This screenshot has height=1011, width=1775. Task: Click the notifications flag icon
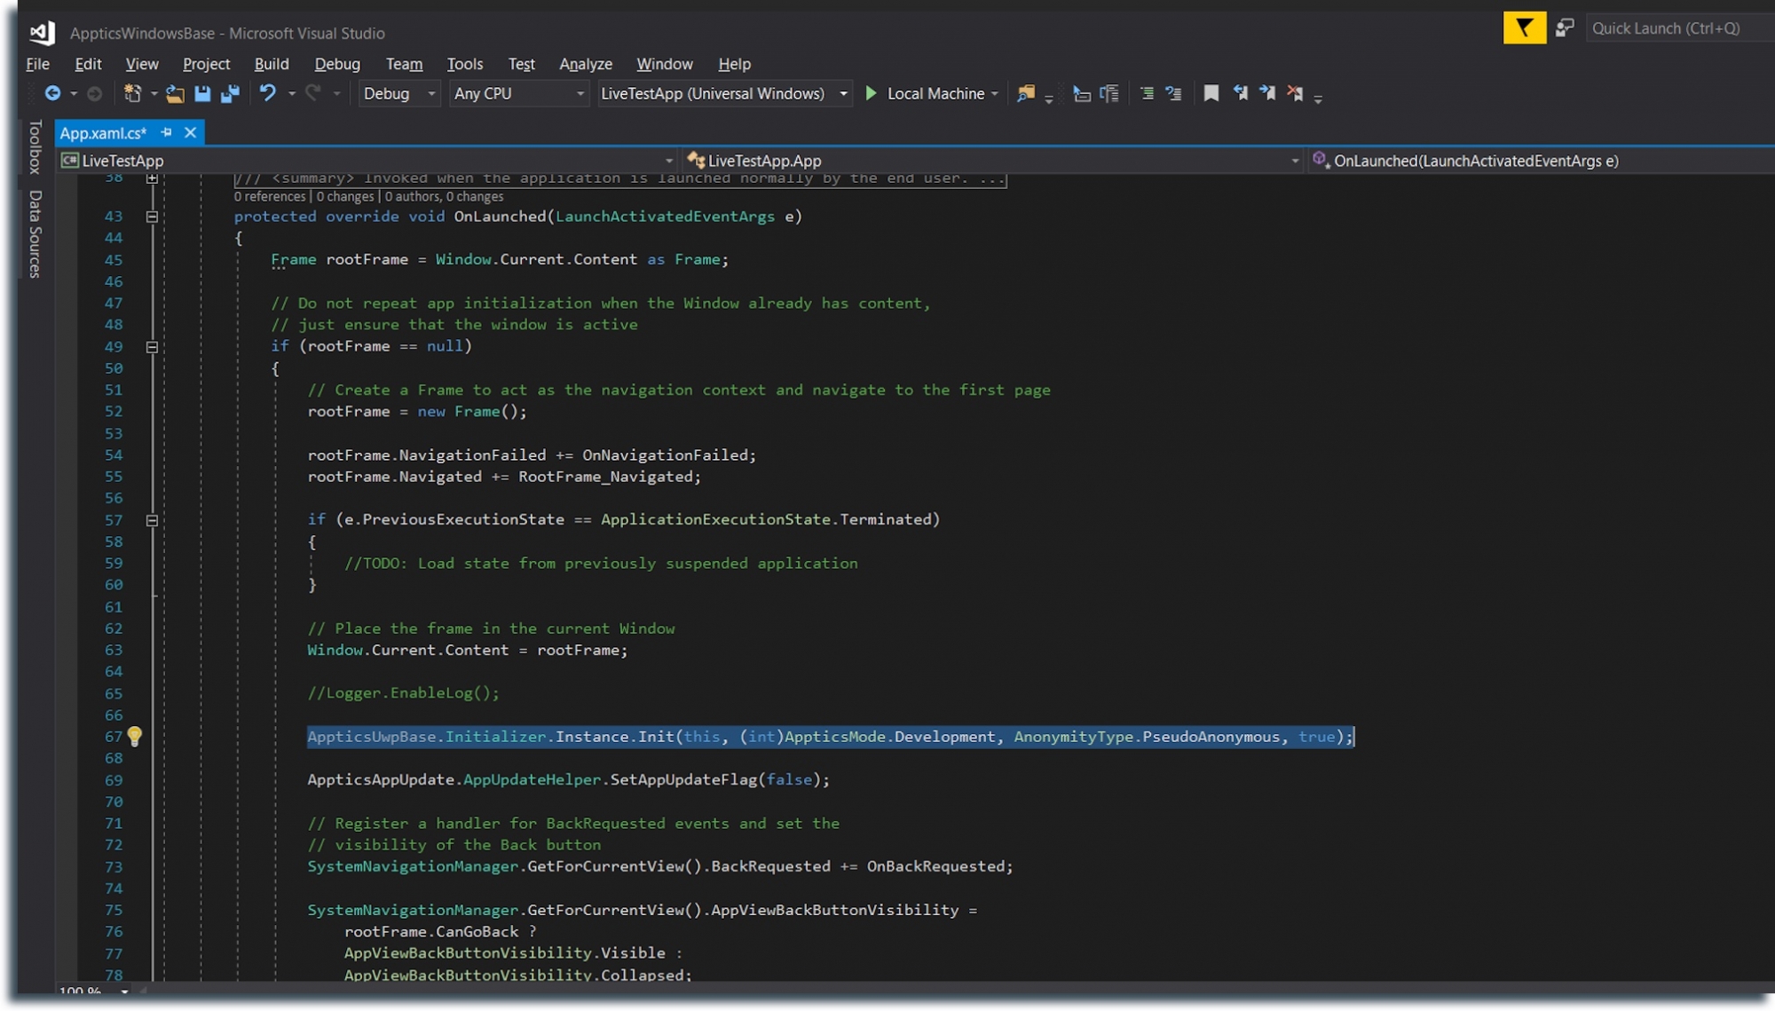click(x=1524, y=28)
